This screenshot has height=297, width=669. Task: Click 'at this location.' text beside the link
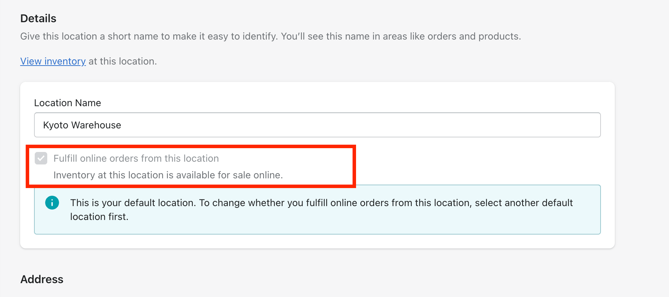click(123, 61)
